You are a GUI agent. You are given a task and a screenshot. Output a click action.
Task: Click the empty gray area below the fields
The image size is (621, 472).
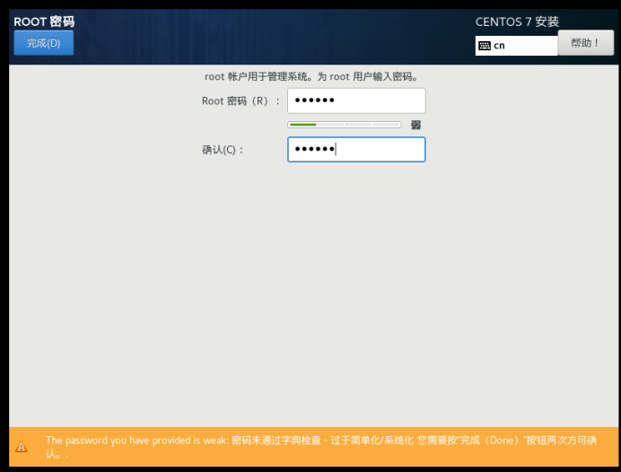pyautogui.click(x=310, y=287)
